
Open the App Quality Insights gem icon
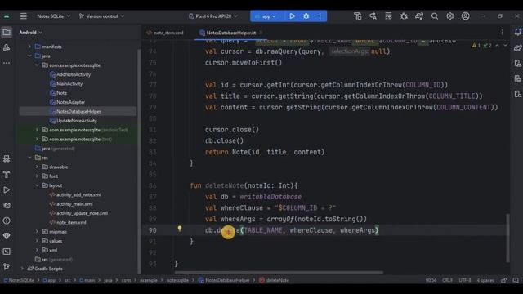coord(7,236)
